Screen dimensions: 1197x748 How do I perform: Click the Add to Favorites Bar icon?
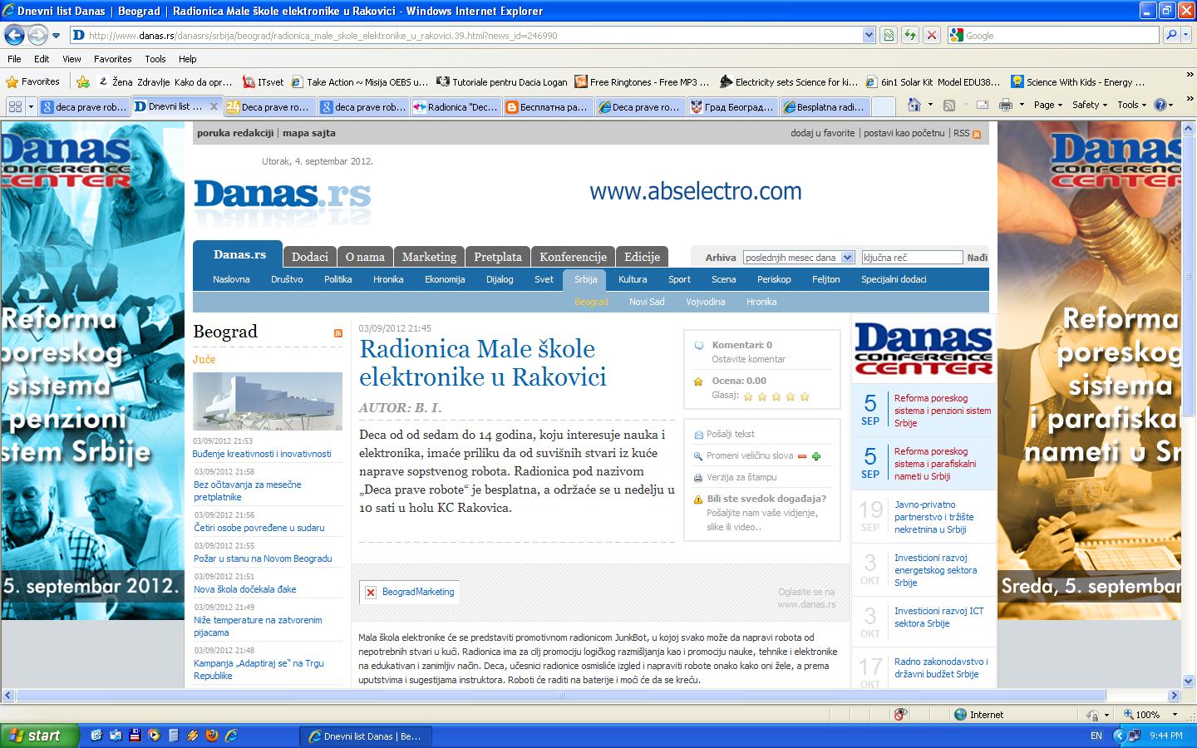[x=83, y=81]
